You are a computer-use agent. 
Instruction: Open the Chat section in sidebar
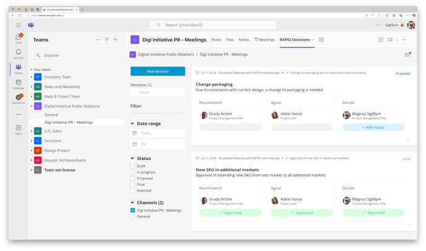pos(19,38)
